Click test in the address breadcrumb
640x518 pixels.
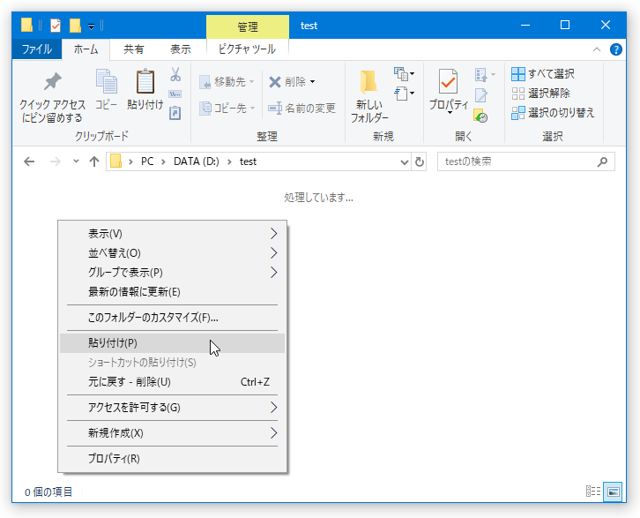(x=249, y=161)
